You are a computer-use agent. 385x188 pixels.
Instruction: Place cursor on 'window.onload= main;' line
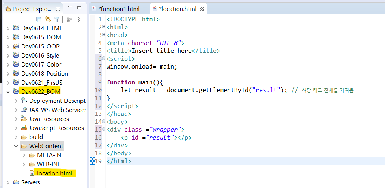142,67
